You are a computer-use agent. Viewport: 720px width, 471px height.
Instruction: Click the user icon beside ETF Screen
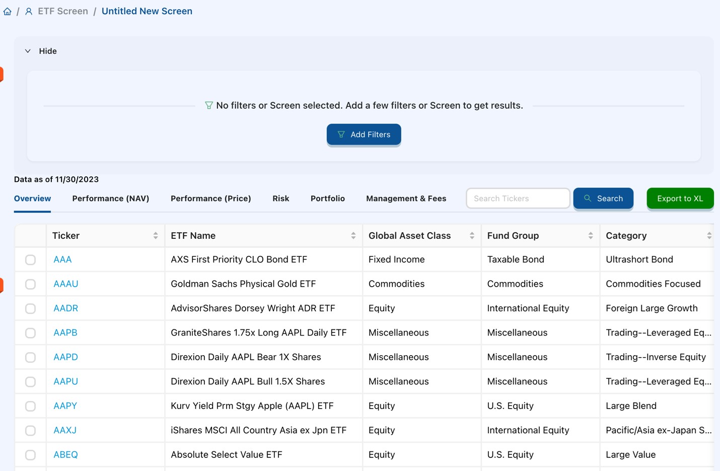[x=29, y=11]
